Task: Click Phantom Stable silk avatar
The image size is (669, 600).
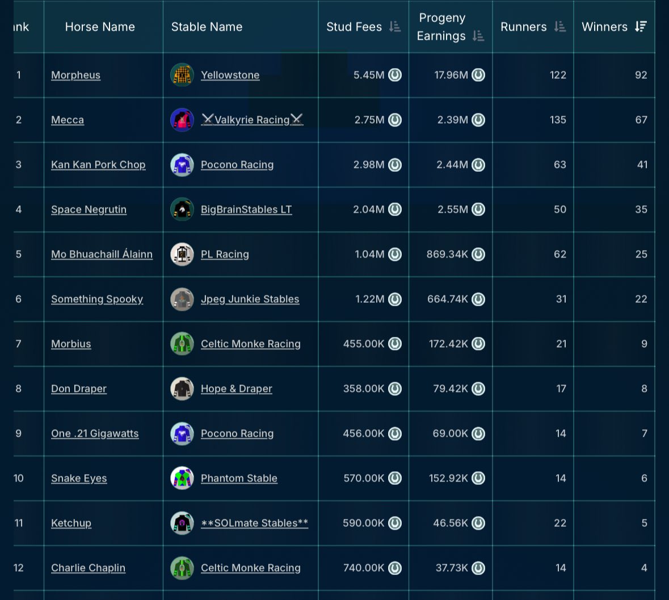Action: [x=182, y=478]
